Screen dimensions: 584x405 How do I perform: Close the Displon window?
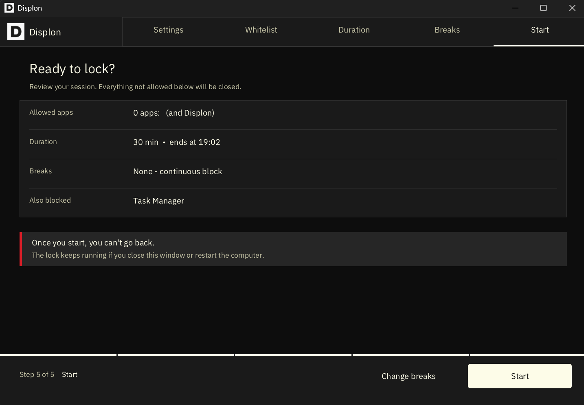pyautogui.click(x=572, y=8)
